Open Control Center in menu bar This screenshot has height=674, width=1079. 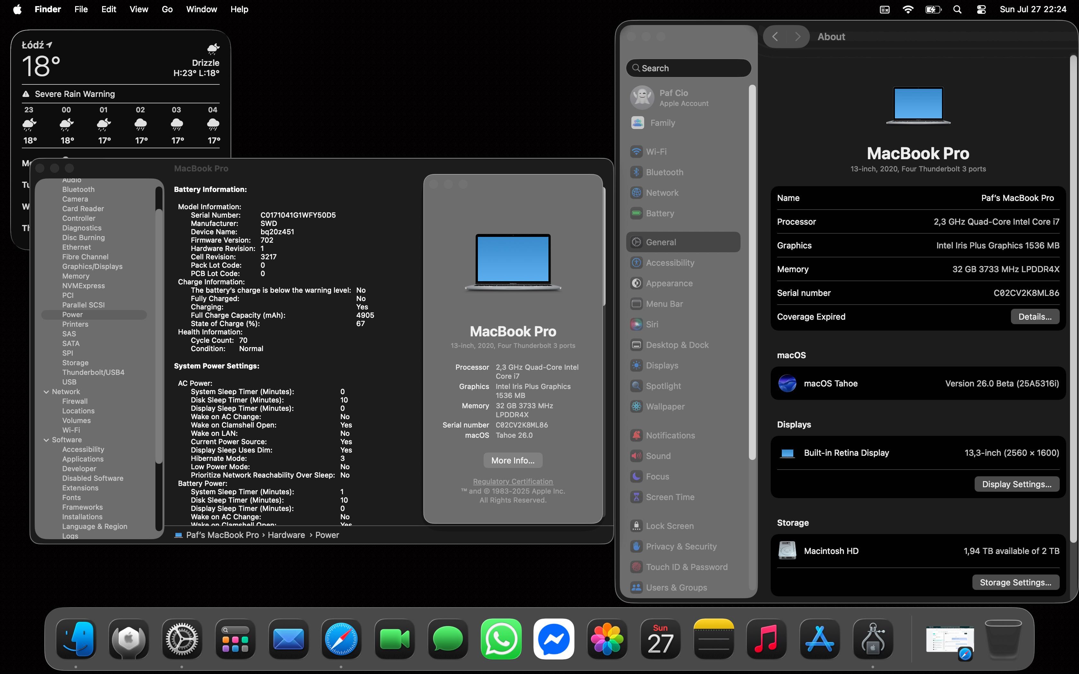(x=981, y=9)
